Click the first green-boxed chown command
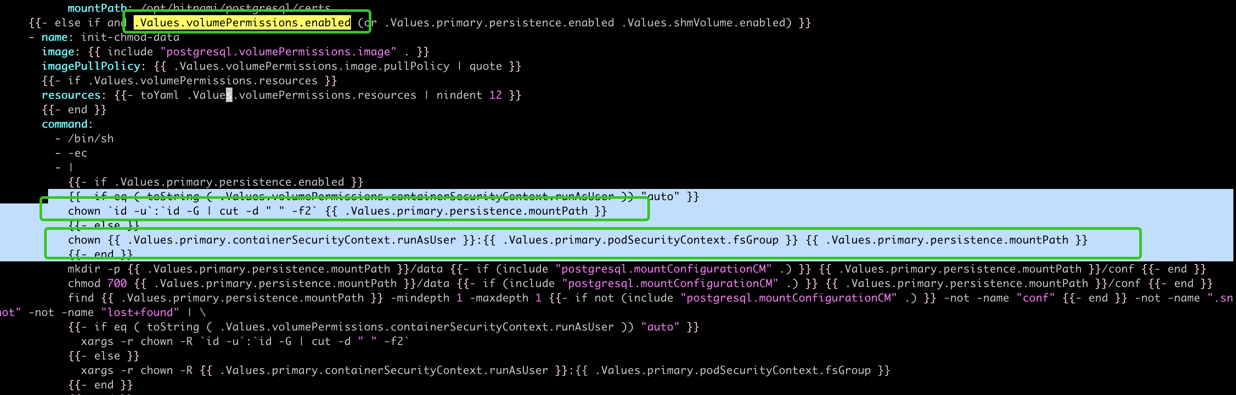The width and height of the screenshot is (1236, 395). coord(336,211)
